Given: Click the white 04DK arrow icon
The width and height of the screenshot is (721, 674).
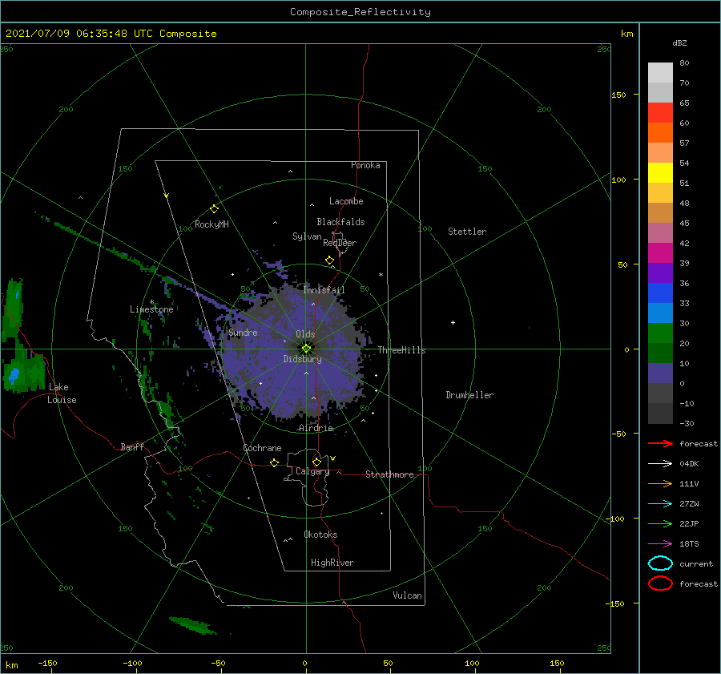Looking at the screenshot, I should click(x=660, y=463).
